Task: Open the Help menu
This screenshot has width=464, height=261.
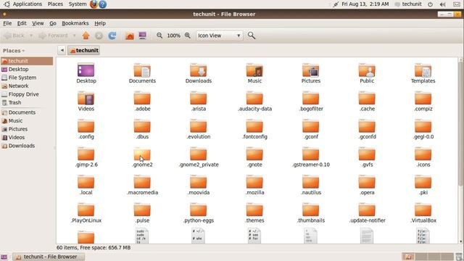Action: (100, 23)
